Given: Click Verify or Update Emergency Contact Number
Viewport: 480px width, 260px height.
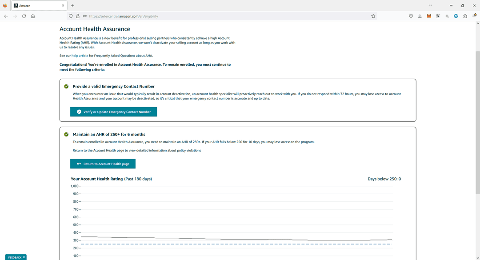Looking at the screenshot, I should click(x=114, y=112).
